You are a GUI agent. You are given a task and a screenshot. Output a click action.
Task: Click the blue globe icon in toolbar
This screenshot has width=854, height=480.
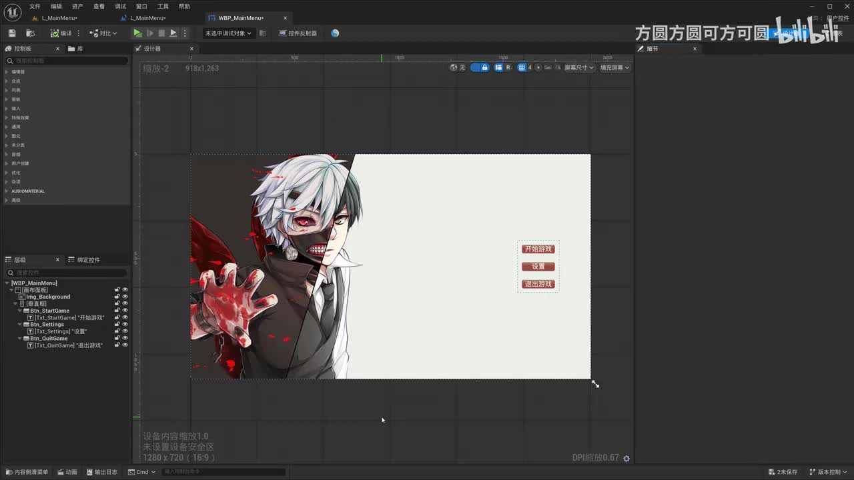[x=335, y=33]
